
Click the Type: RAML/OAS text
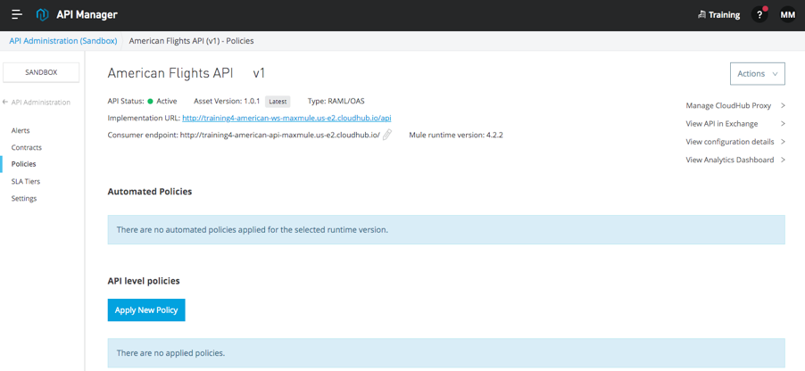pyautogui.click(x=336, y=101)
